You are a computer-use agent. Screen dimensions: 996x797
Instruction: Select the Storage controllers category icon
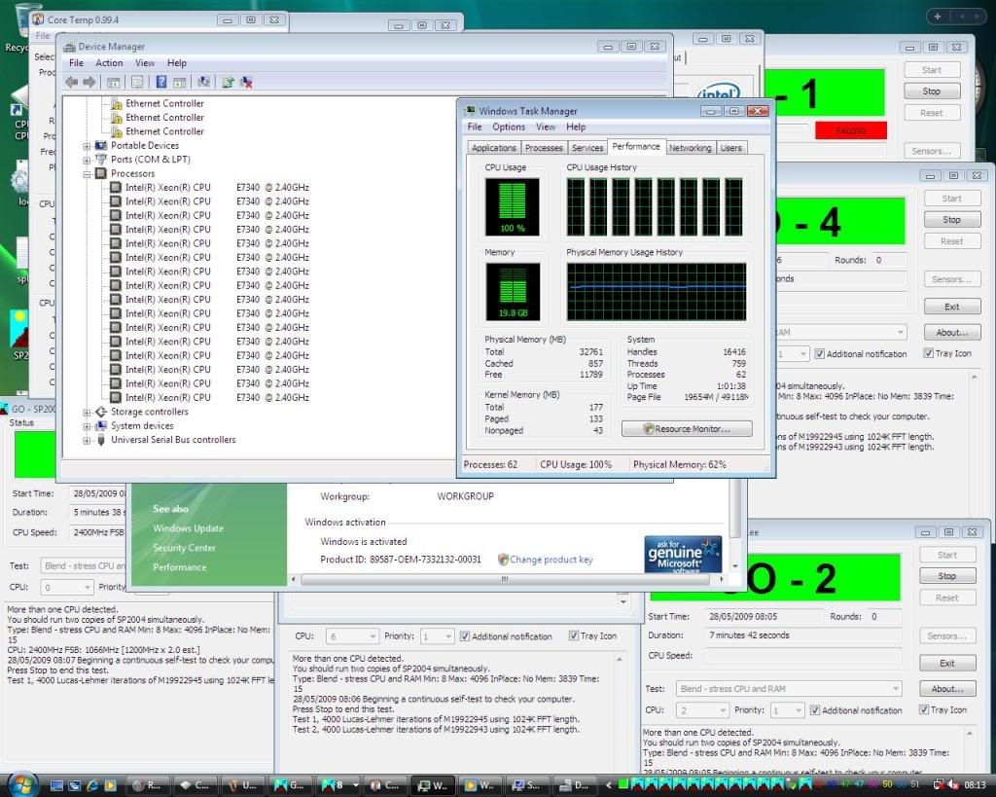tap(101, 412)
